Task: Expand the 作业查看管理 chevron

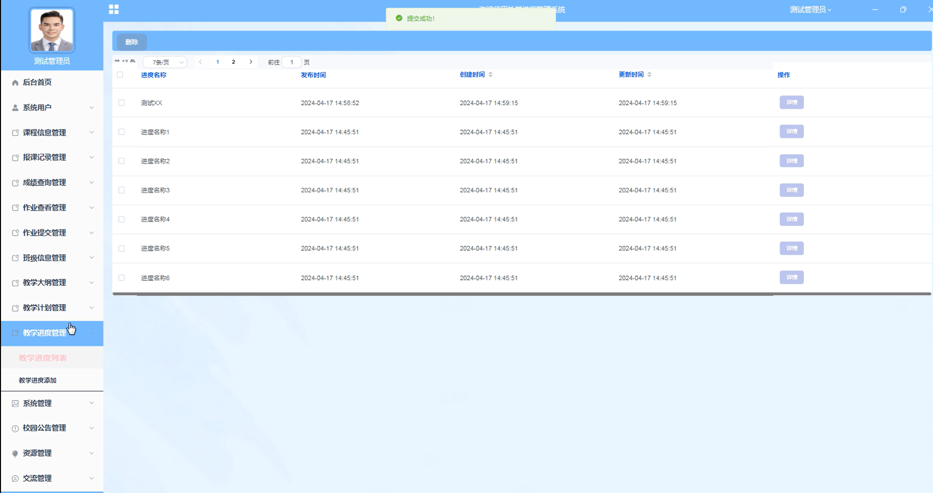Action: (x=92, y=208)
